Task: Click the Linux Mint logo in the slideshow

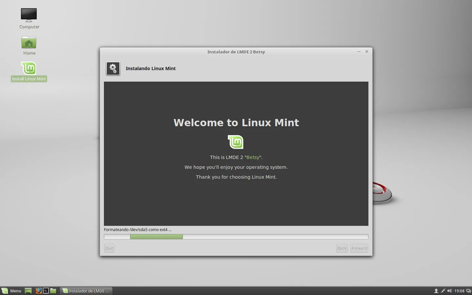Action: (x=236, y=142)
